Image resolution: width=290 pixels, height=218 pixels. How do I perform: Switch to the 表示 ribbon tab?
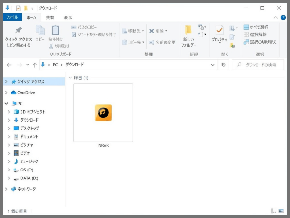click(68, 17)
